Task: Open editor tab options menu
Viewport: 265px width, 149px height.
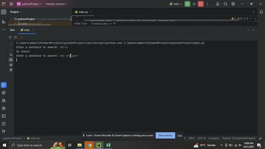Action: tap(254, 12)
